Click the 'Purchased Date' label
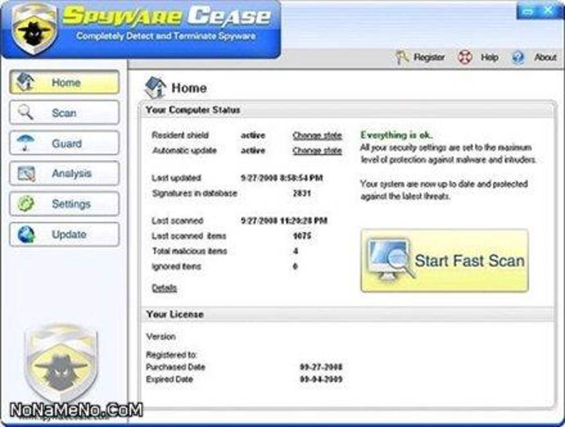 coord(176,367)
